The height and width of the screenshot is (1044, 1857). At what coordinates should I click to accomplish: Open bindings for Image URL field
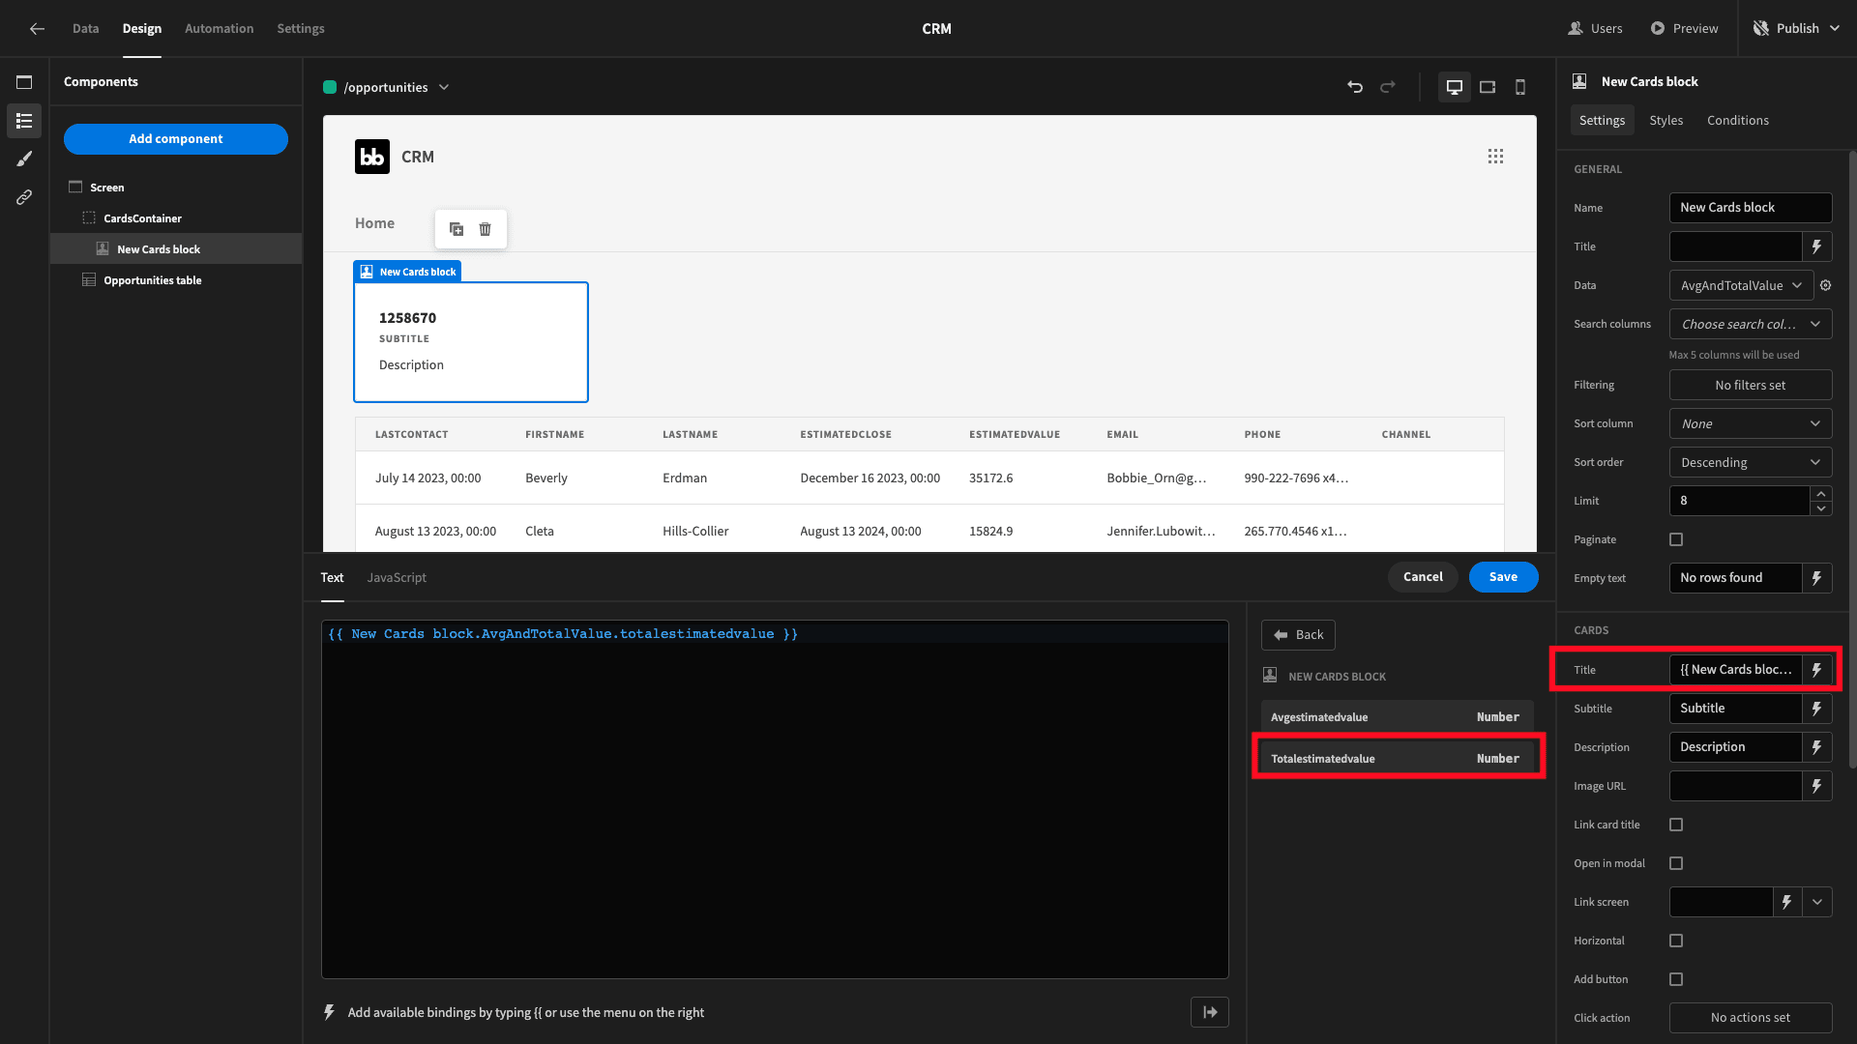(1817, 786)
